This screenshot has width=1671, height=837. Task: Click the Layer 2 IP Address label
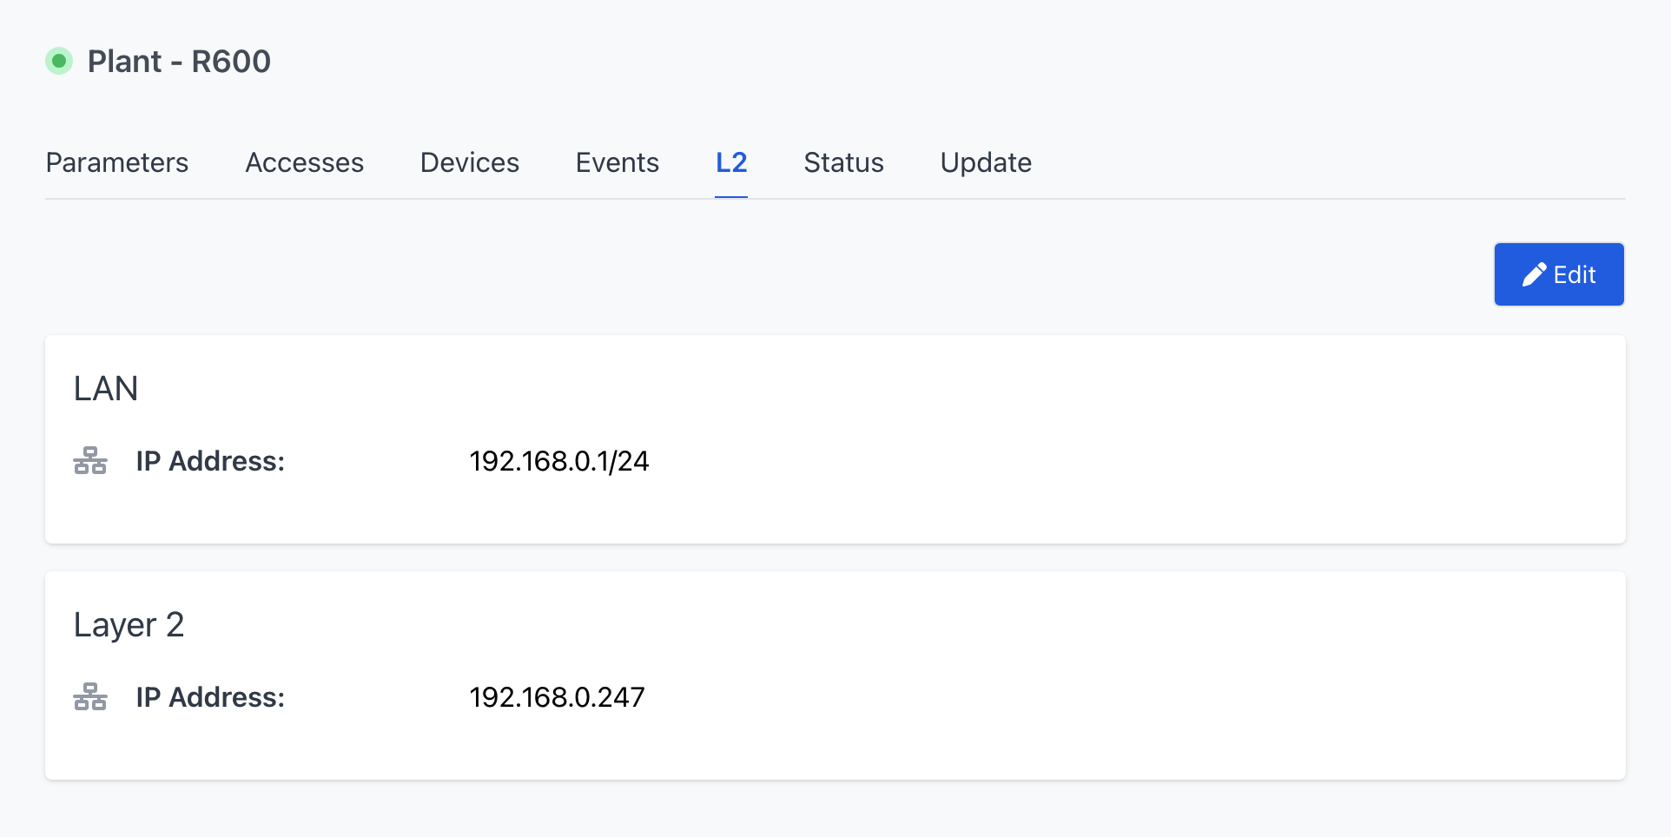point(210,697)
